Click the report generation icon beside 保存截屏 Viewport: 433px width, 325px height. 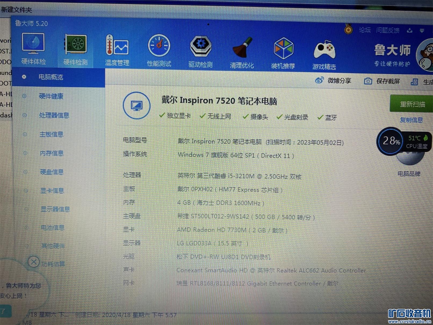point(414,82)
